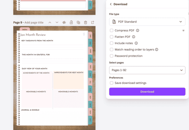Select the DEC side tab on Page 9

pyautogui.click(x=90, y=120)
